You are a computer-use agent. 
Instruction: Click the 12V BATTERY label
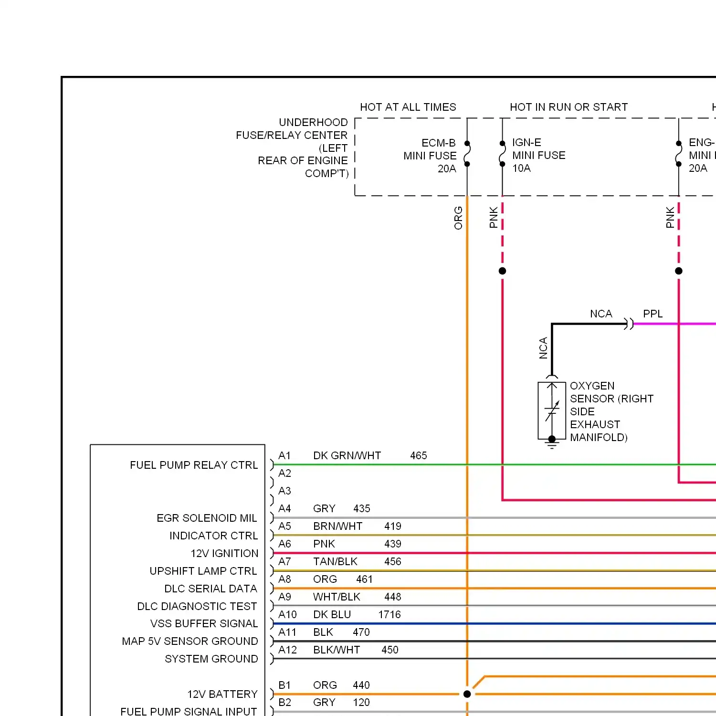point(222,694)
